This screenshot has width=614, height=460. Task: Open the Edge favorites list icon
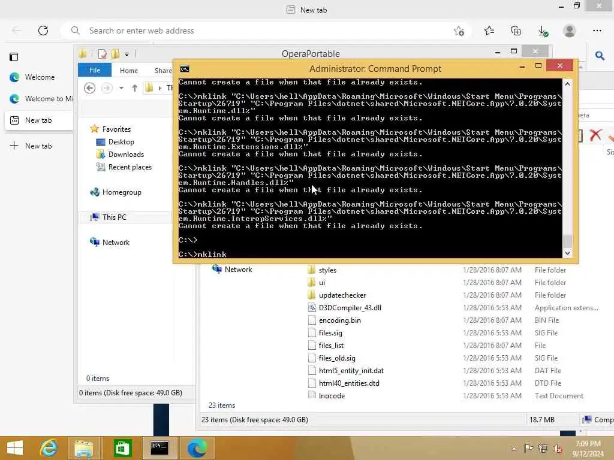489,31
